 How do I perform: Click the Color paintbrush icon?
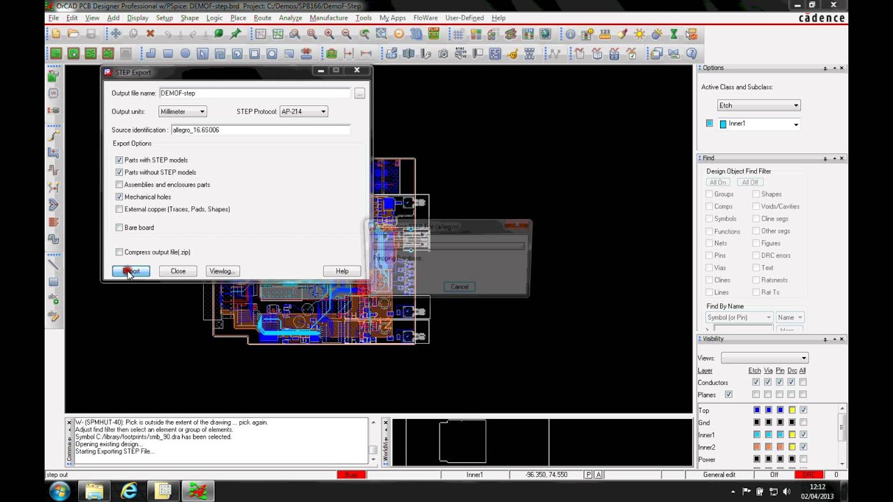click(x=622, y=33)
